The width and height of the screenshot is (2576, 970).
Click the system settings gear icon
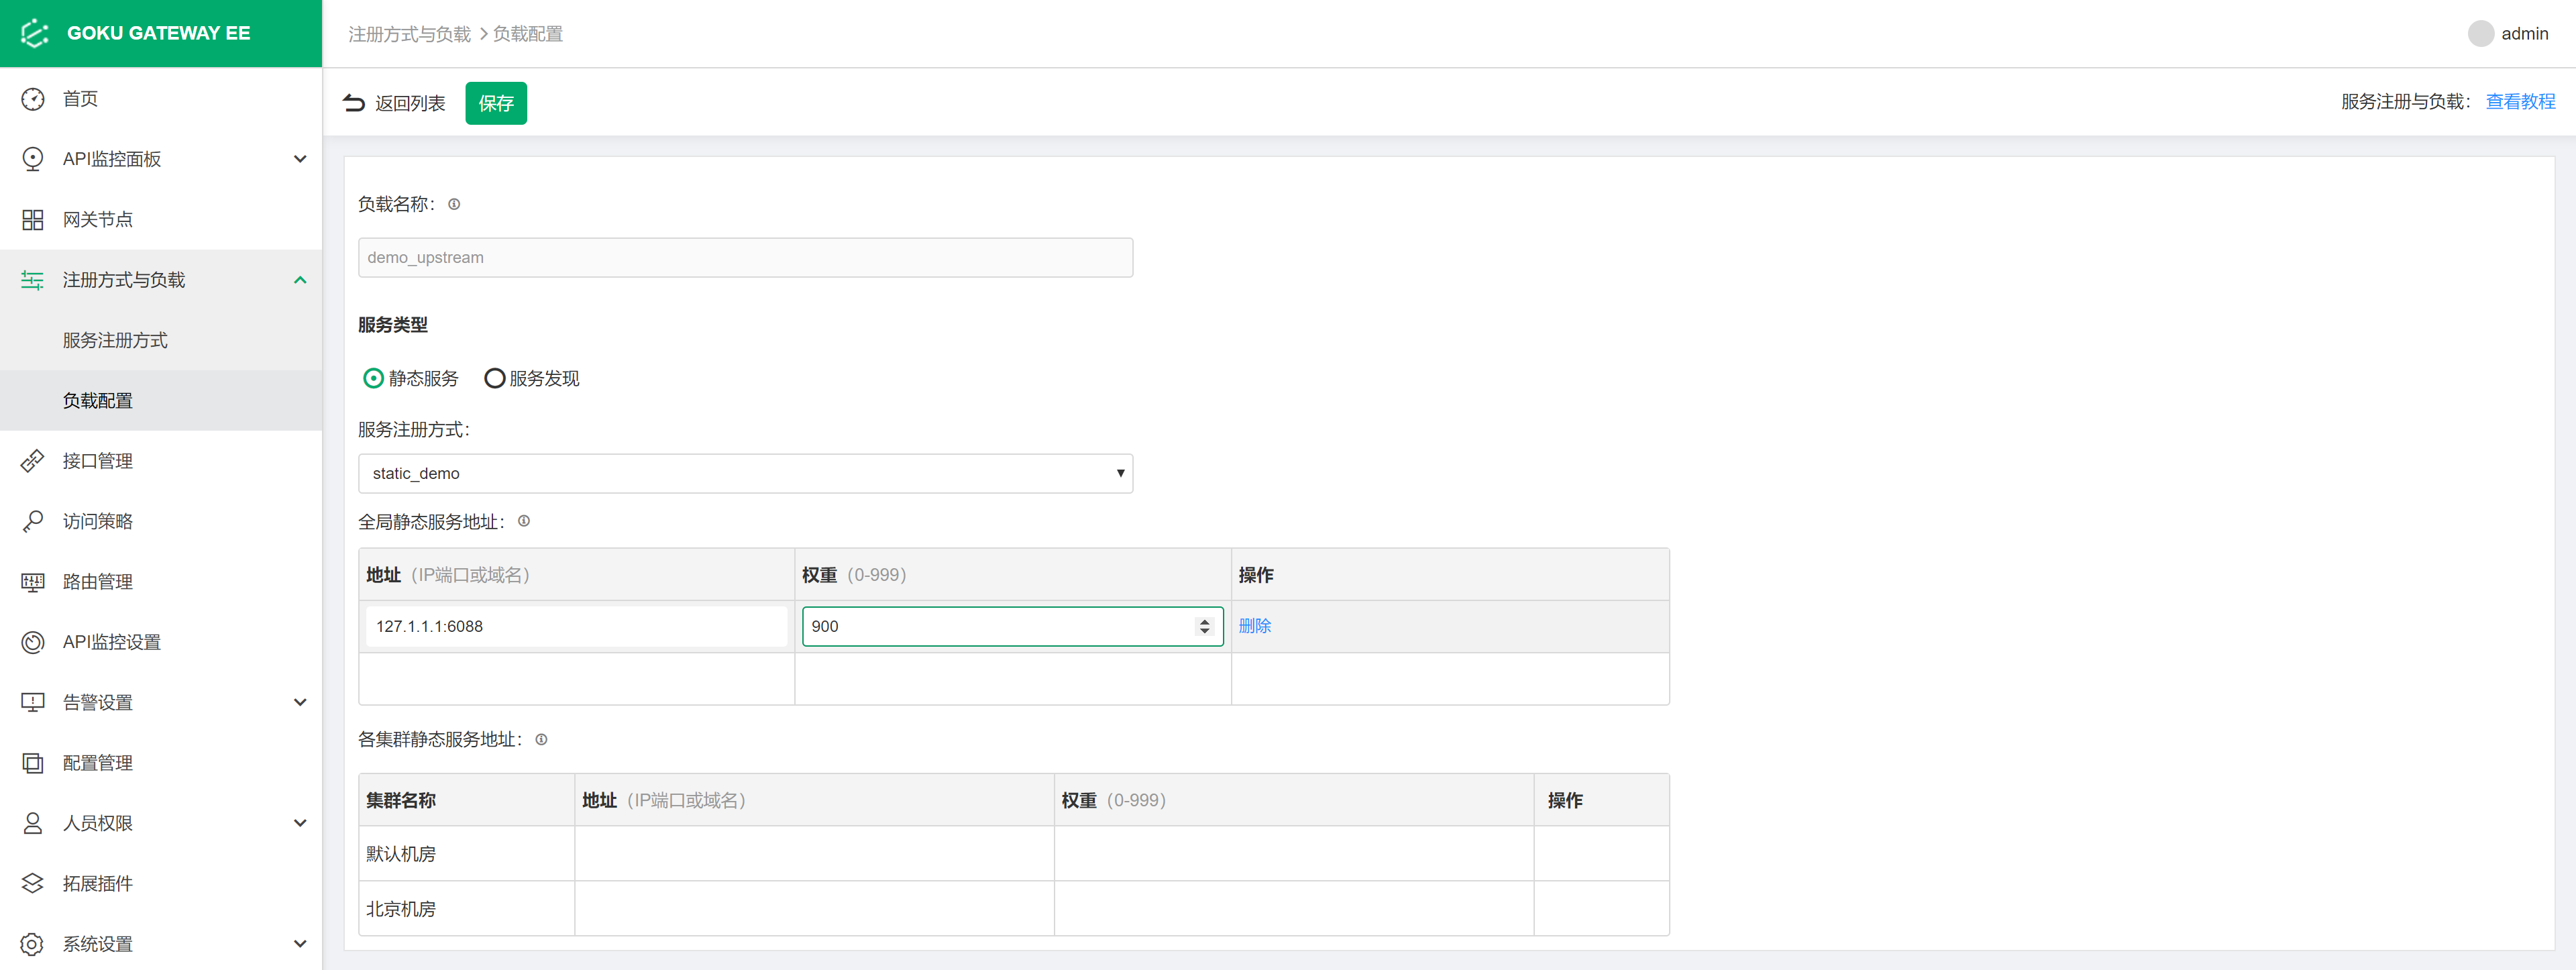[x=33, y=944]
